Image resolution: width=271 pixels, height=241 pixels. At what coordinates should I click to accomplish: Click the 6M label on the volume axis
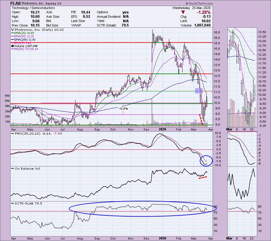(7, 95)
